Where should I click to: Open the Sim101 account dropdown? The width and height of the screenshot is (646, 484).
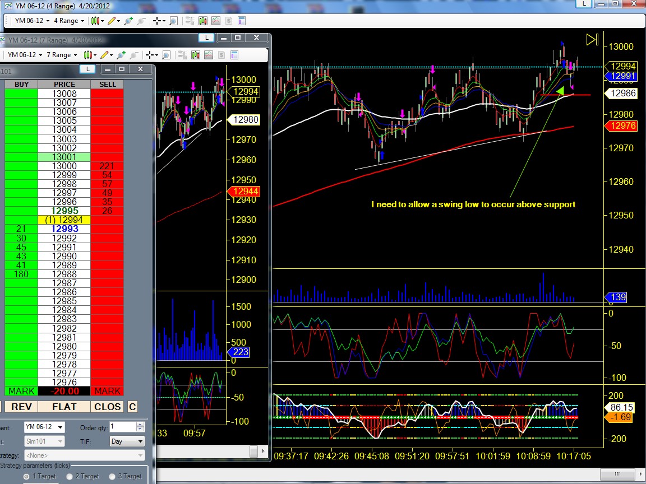[x=44, y=441]
